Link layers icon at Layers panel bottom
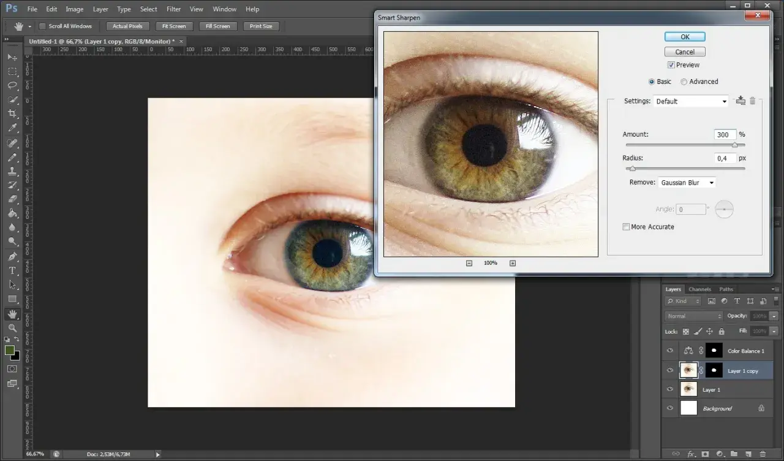 click(x=676, y=454)
